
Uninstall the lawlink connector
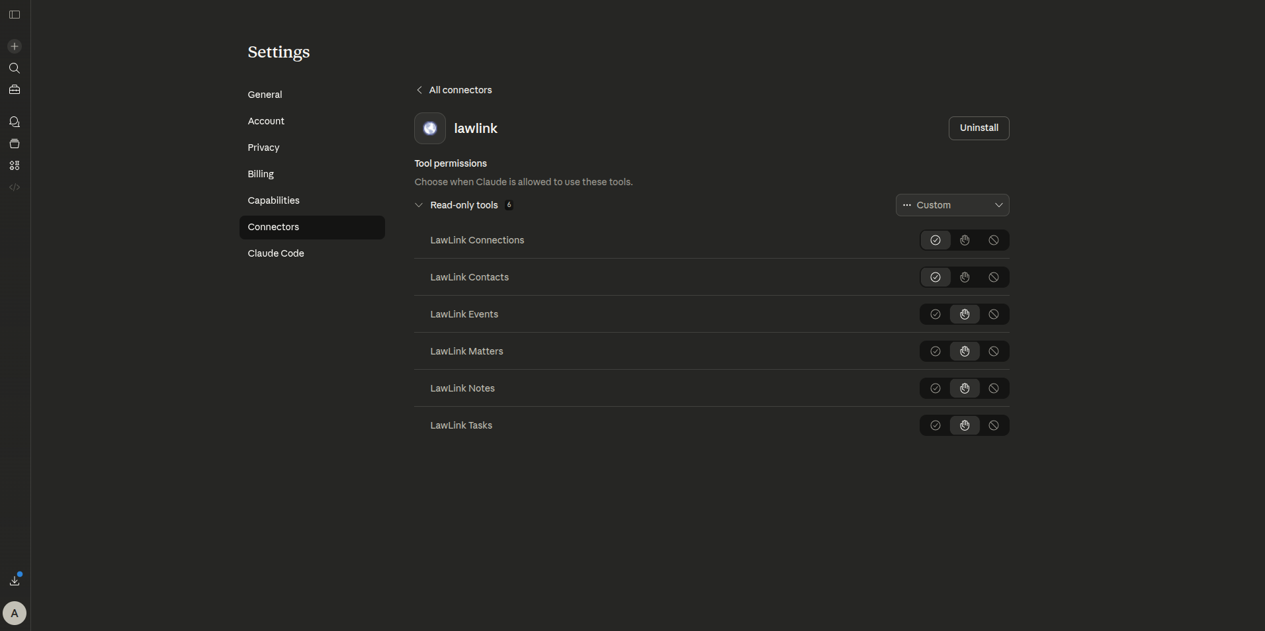point(979,128)
